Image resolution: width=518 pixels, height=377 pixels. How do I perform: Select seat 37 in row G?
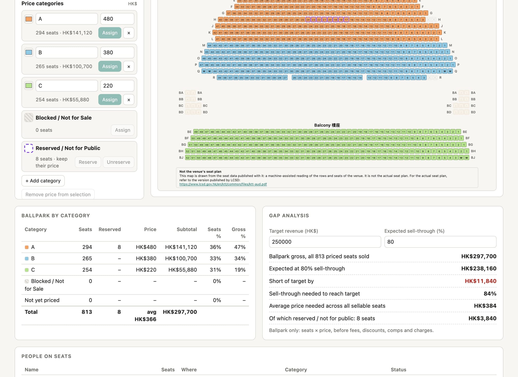click(x=228, y=13)
